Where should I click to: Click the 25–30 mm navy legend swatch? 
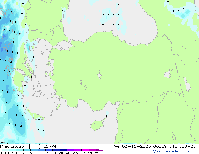[x=63, y=150]
